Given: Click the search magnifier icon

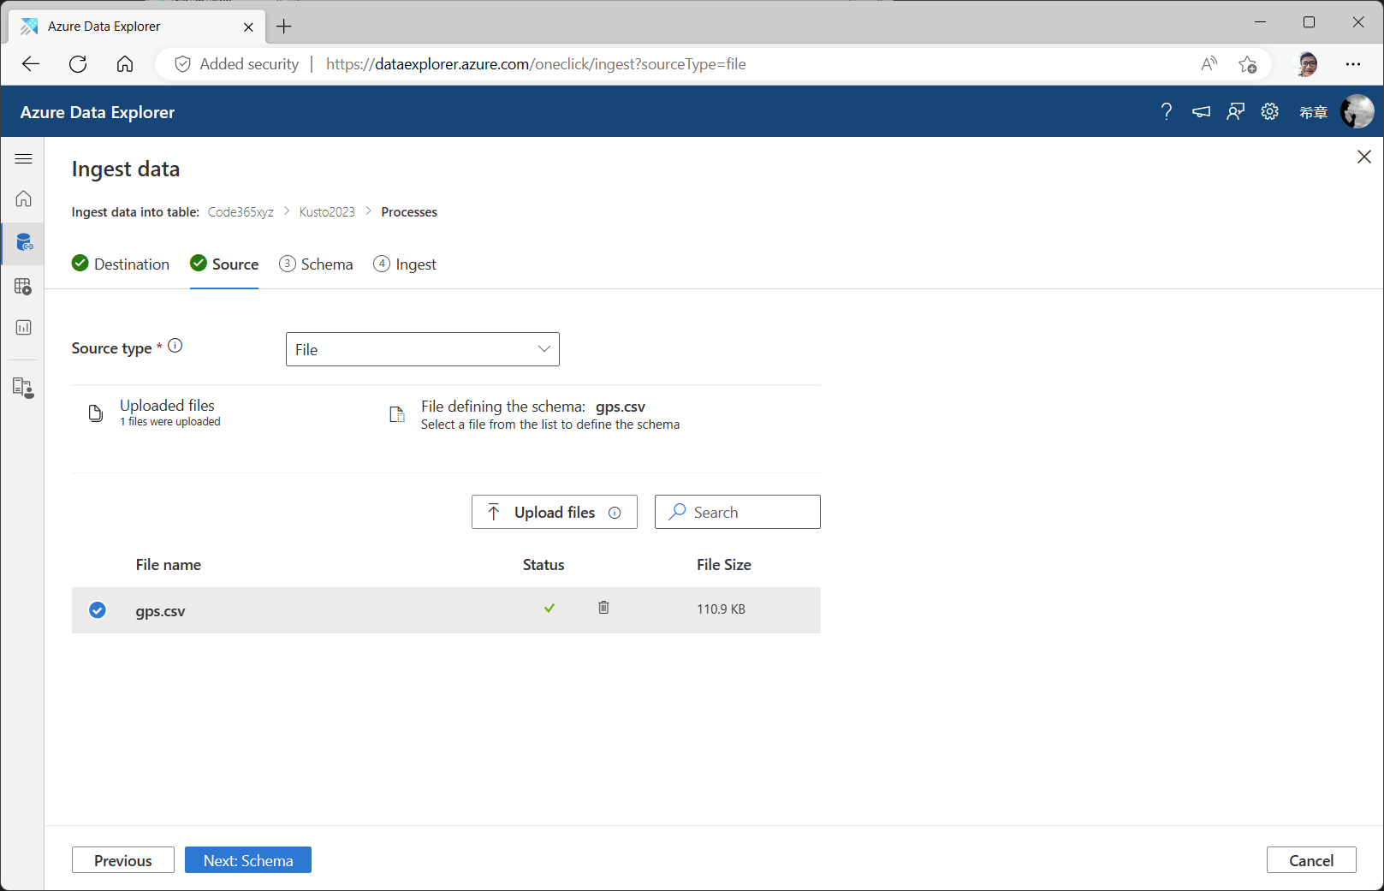Looking at the screenshot, I should click(x=677, y=512).
